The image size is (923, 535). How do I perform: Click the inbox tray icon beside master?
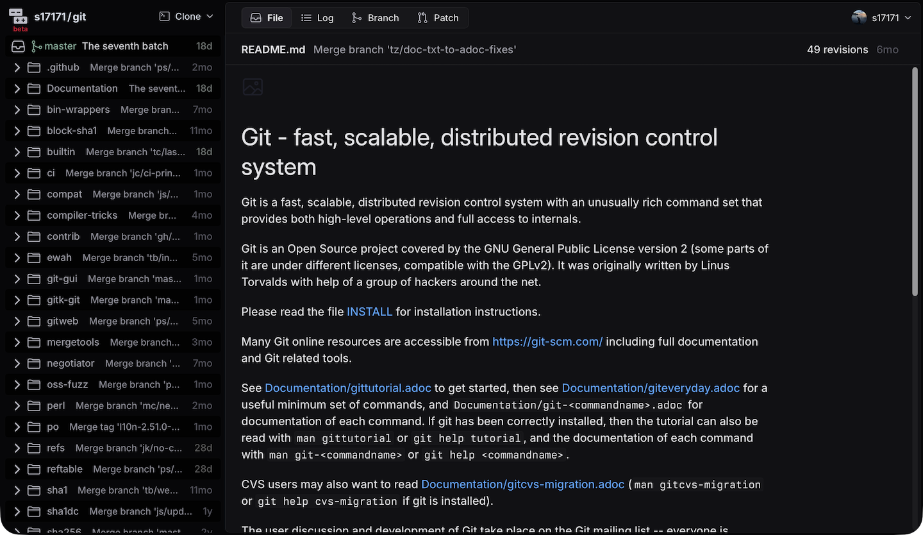[x=19, y=46]
